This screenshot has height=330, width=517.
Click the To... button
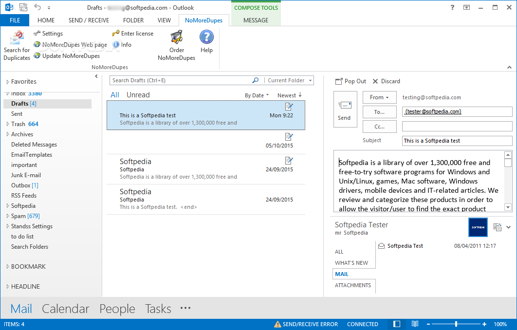pos(380,112)
